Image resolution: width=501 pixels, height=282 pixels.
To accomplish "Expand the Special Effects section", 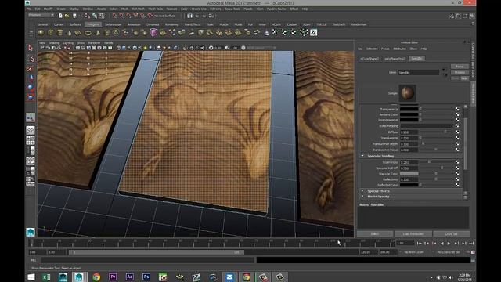I will [x=362, y=191].
